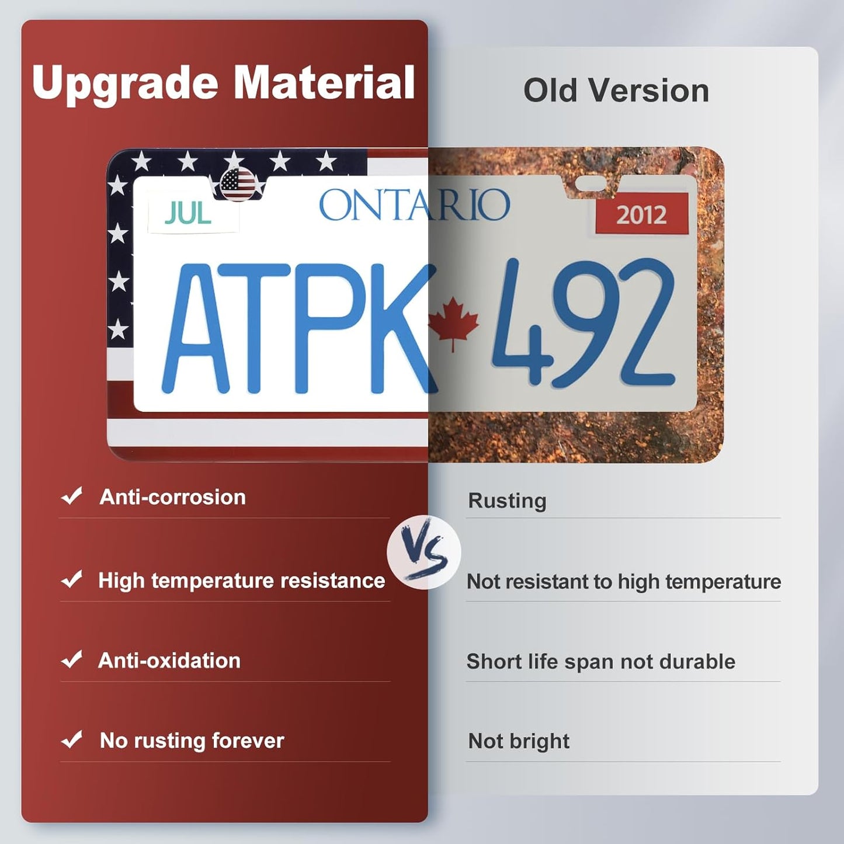
Task: Click the checkmark beside Anti-oxidation
Action: coord(72,660)
